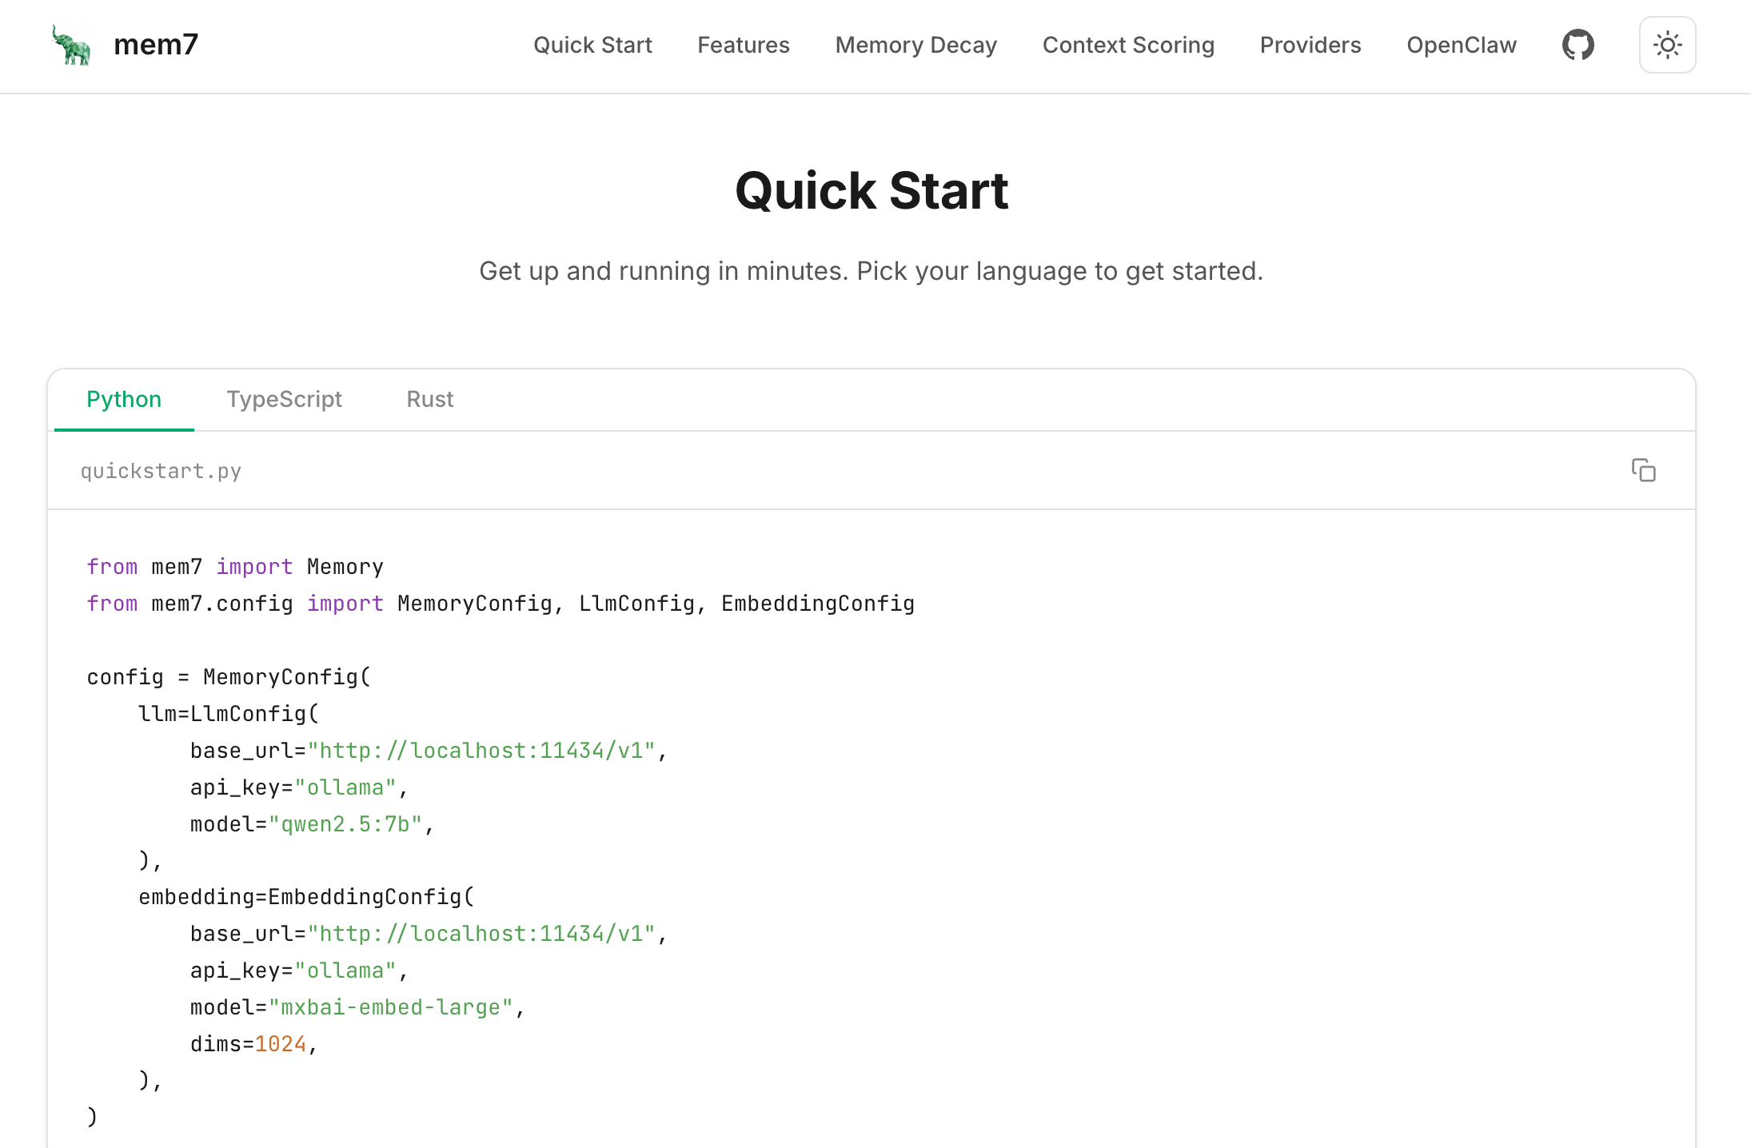Navigate to Memory Decay section
The width and height of the screenshot is (1751, 1148).
tap(915, 45)
